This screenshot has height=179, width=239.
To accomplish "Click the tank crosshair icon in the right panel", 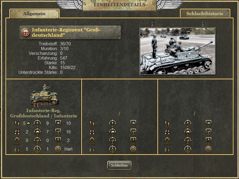I will [x=188, y=132].
